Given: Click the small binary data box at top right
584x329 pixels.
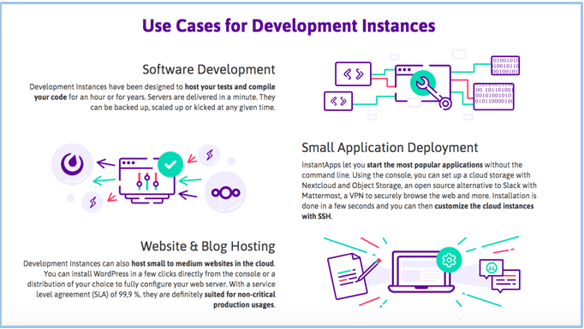Looking at the screenshot, I should tap(505, 66).
